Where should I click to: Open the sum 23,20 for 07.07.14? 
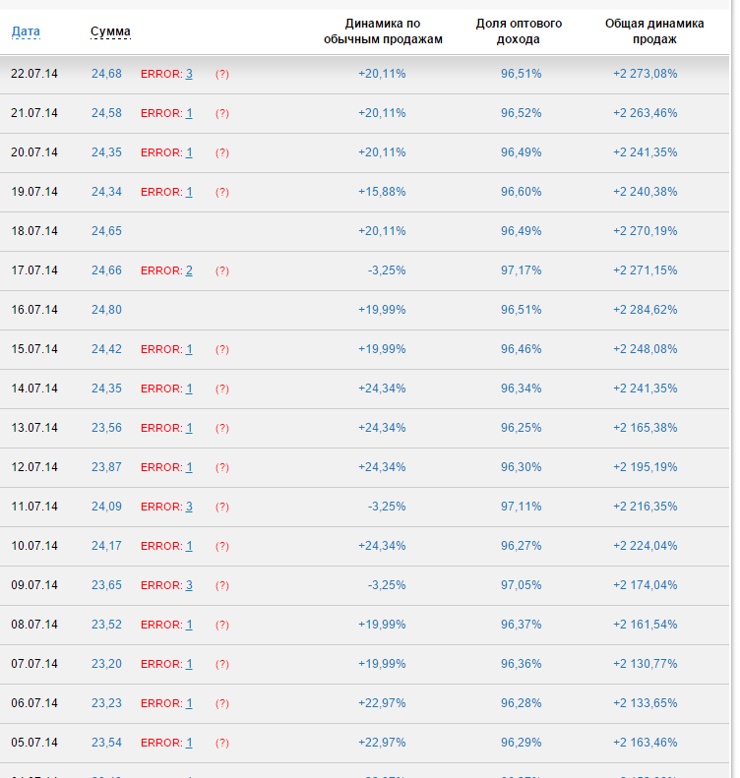(x=106, y=664)
